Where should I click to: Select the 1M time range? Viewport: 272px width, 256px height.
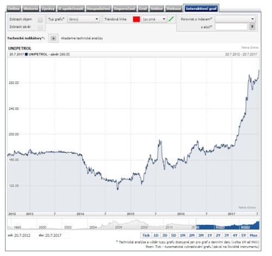pyautogui.click(x=182, y=235)
